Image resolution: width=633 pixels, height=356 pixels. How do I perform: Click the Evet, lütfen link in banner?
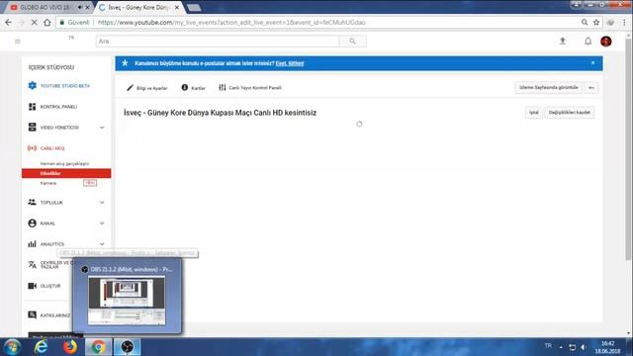click(x=290, y=63)
